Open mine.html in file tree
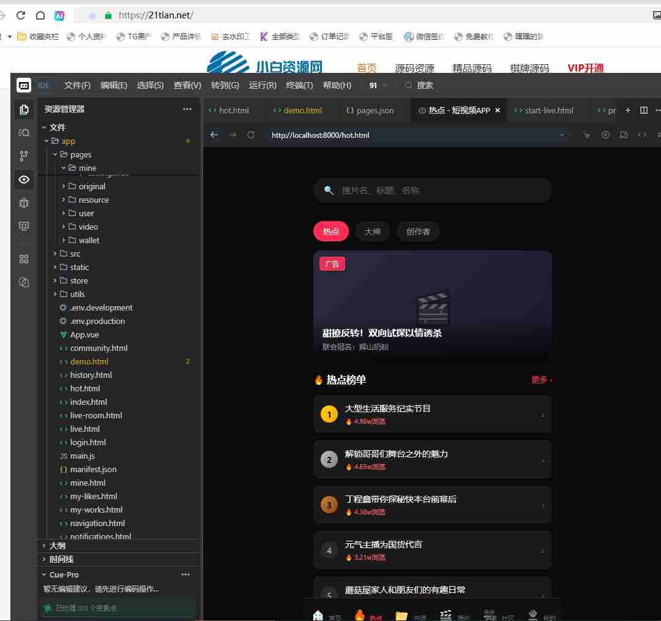661x621 pixels. click(x=88, y=483)
